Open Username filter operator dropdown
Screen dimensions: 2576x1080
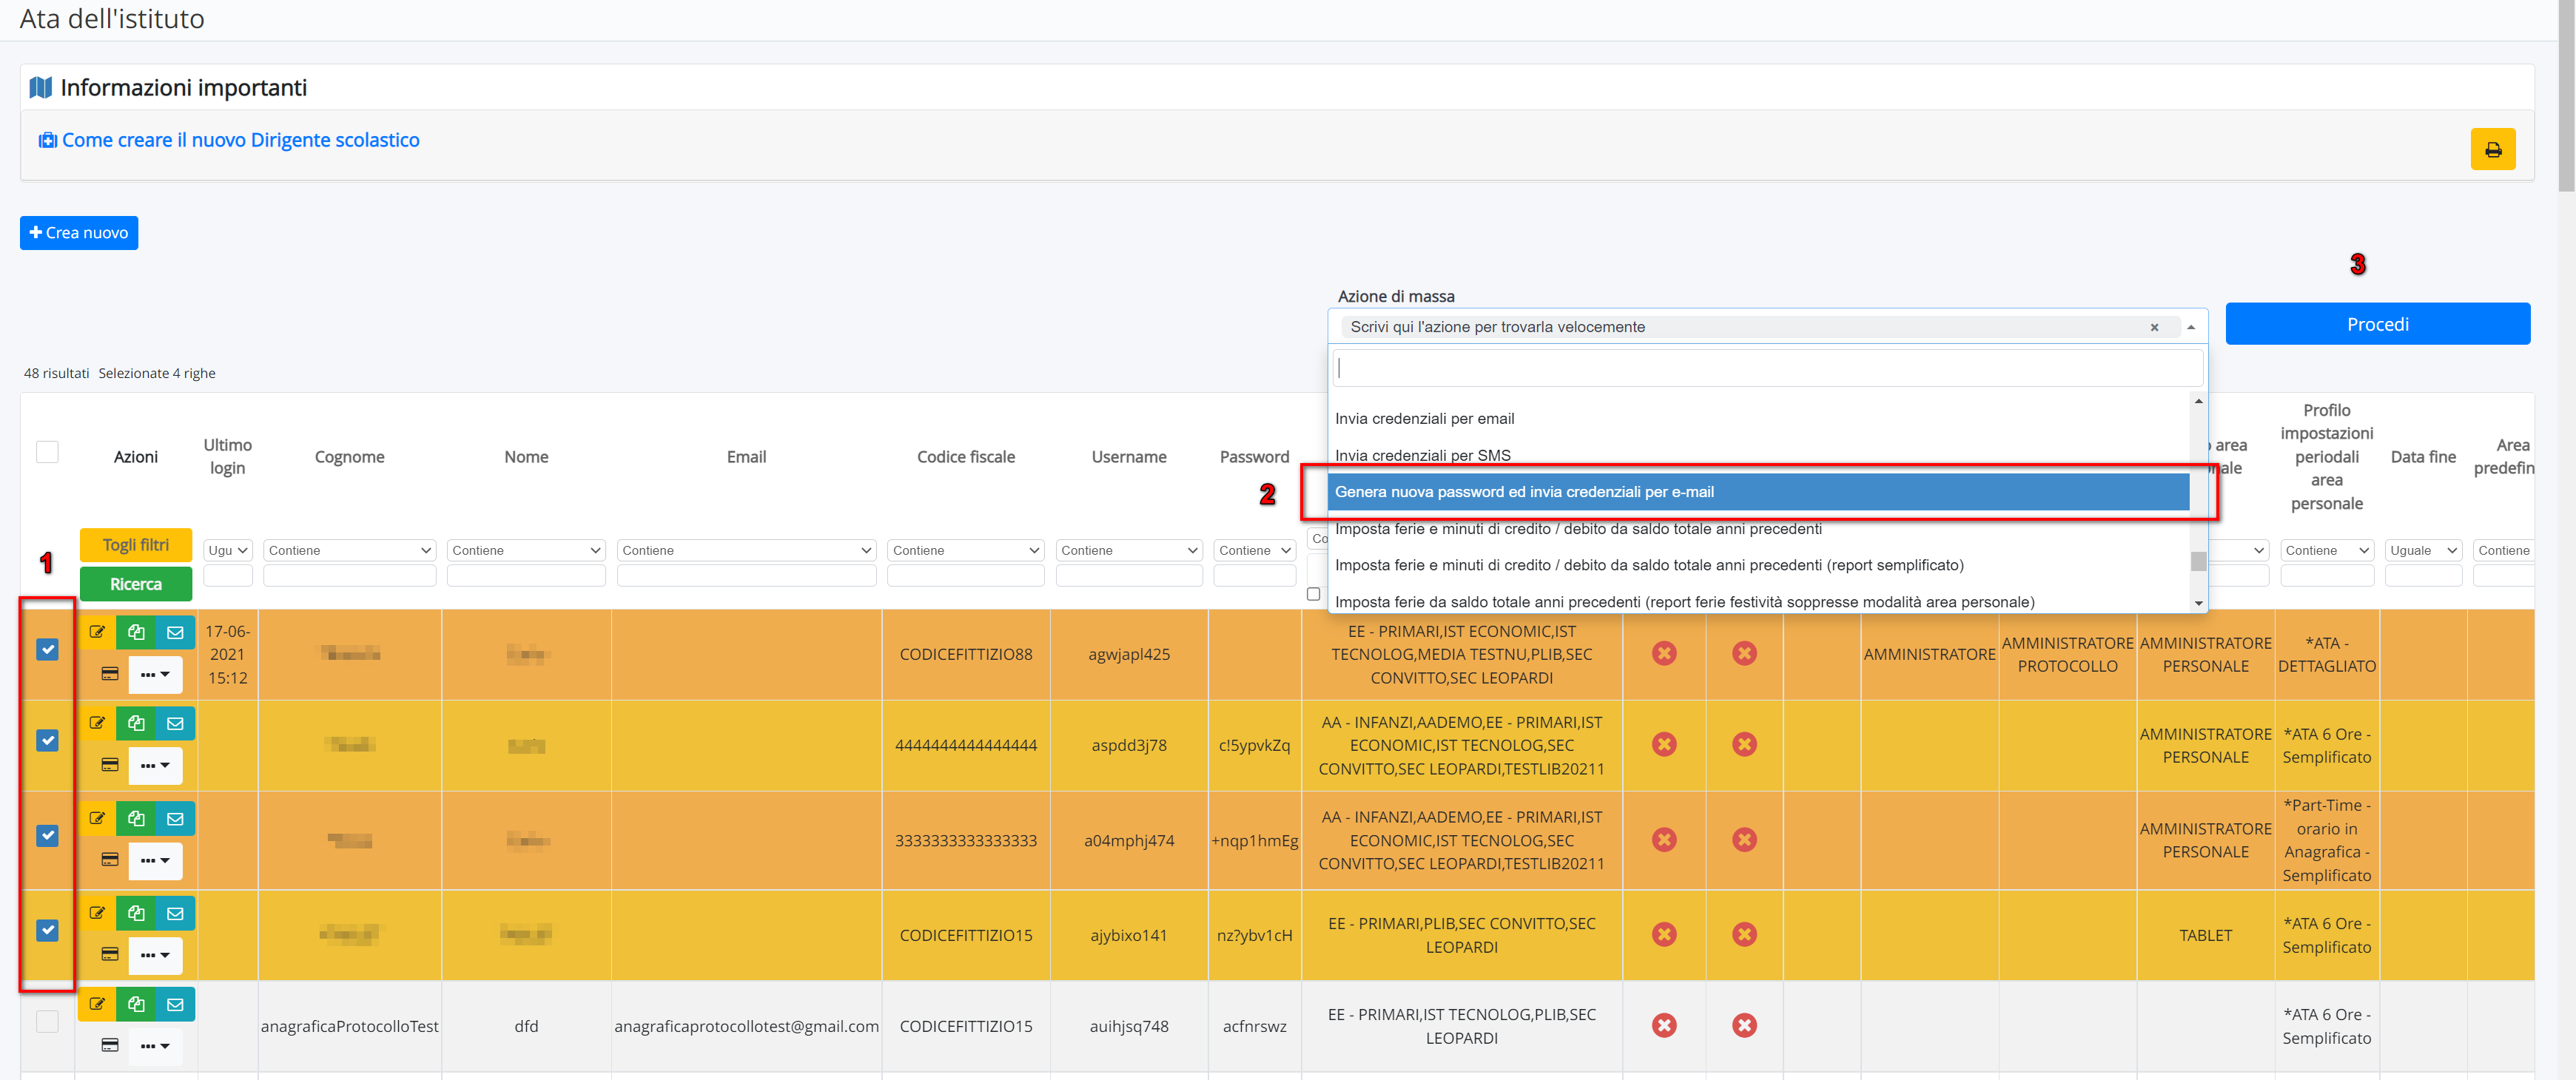[x=1129, y=551]
